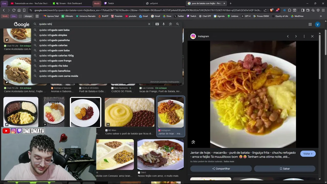Open the Linktree bookmark

(x=233, y=16)
